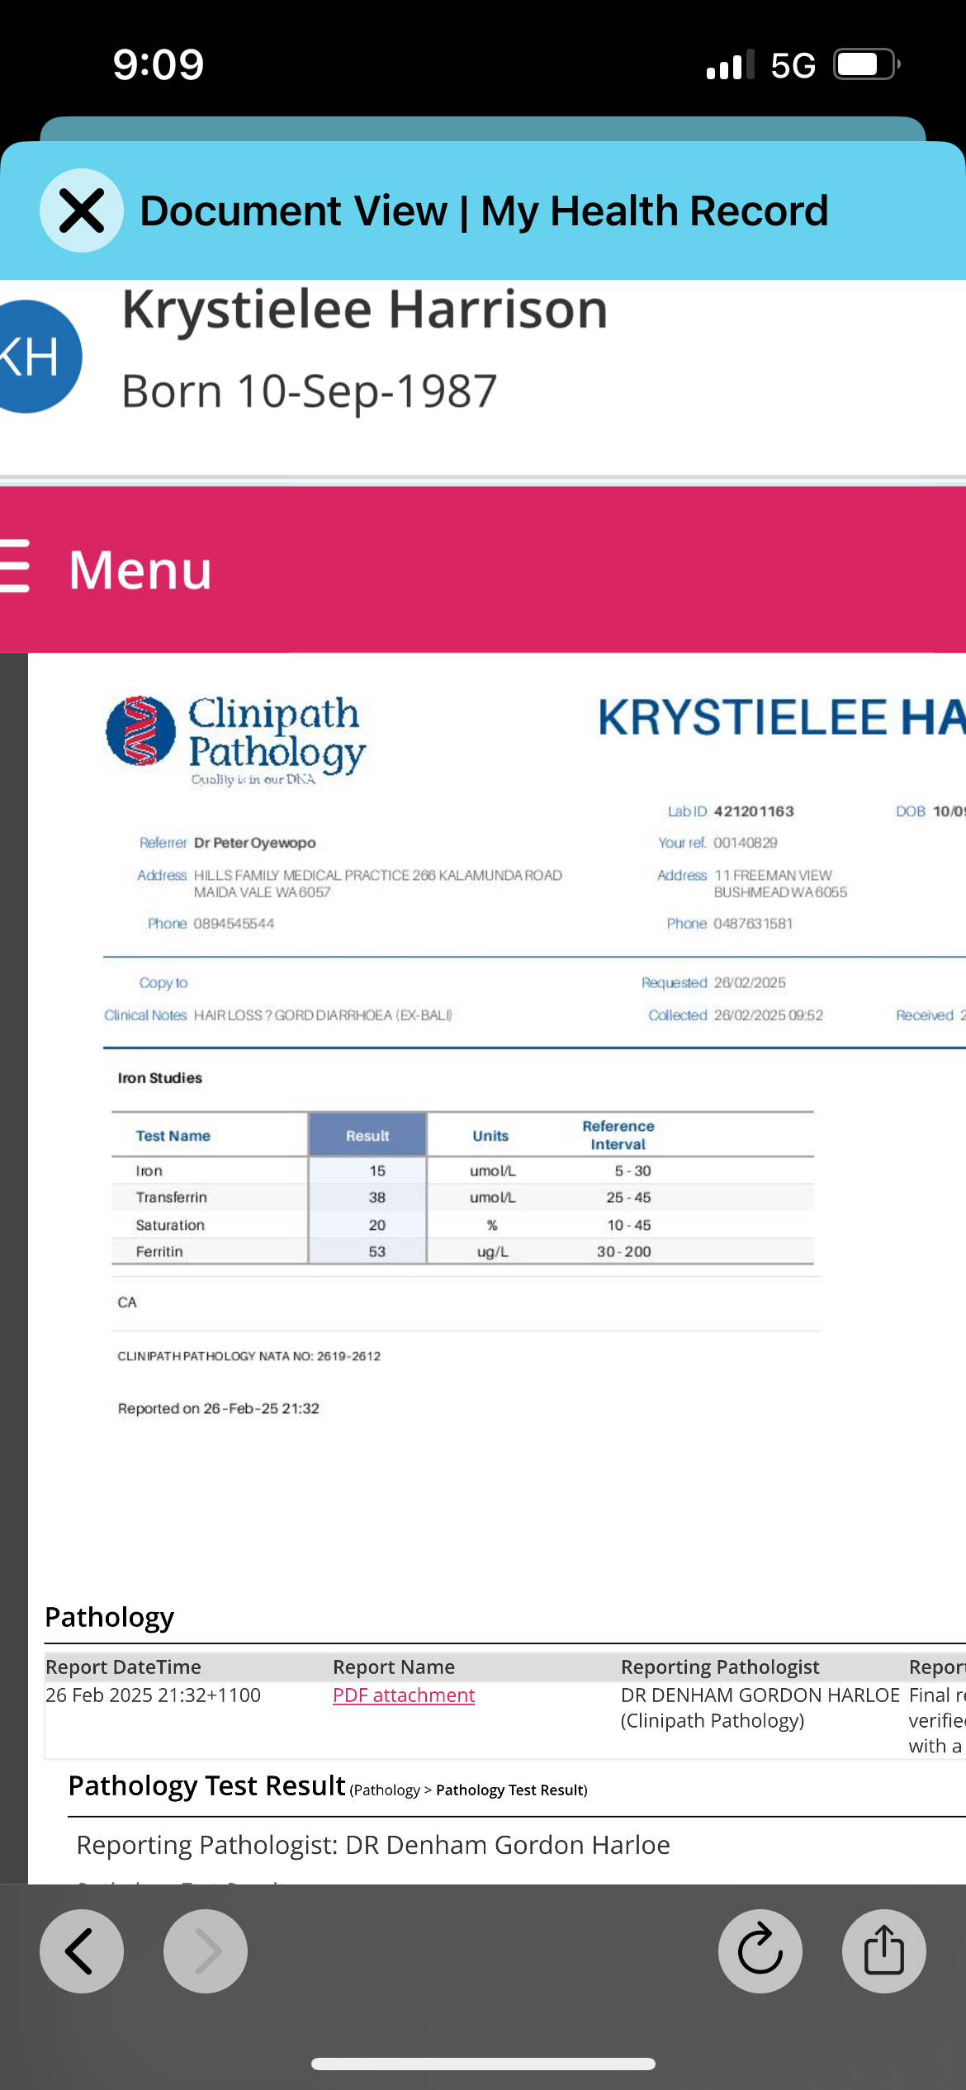
Task: Tap the Clinipath Pathology logo
Action: 237,737
